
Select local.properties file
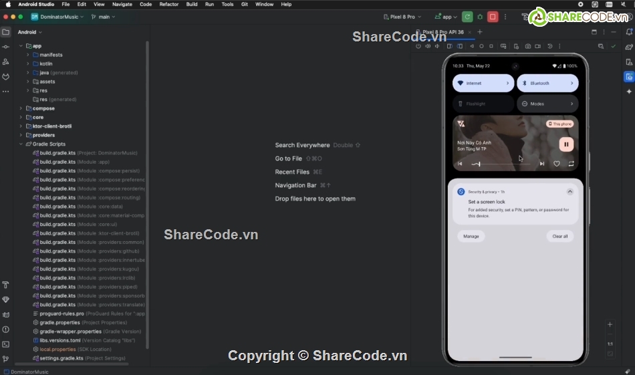pos(57,349)
